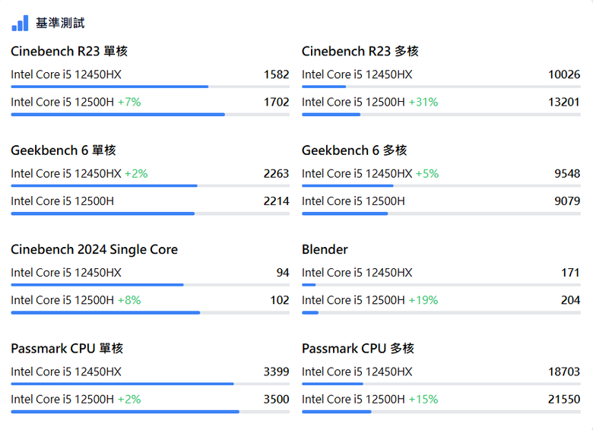This screenshot has height=430, width=593.
Task: Click the 3399 score in Passmark CPU 單核
Action: click(277, 372)
